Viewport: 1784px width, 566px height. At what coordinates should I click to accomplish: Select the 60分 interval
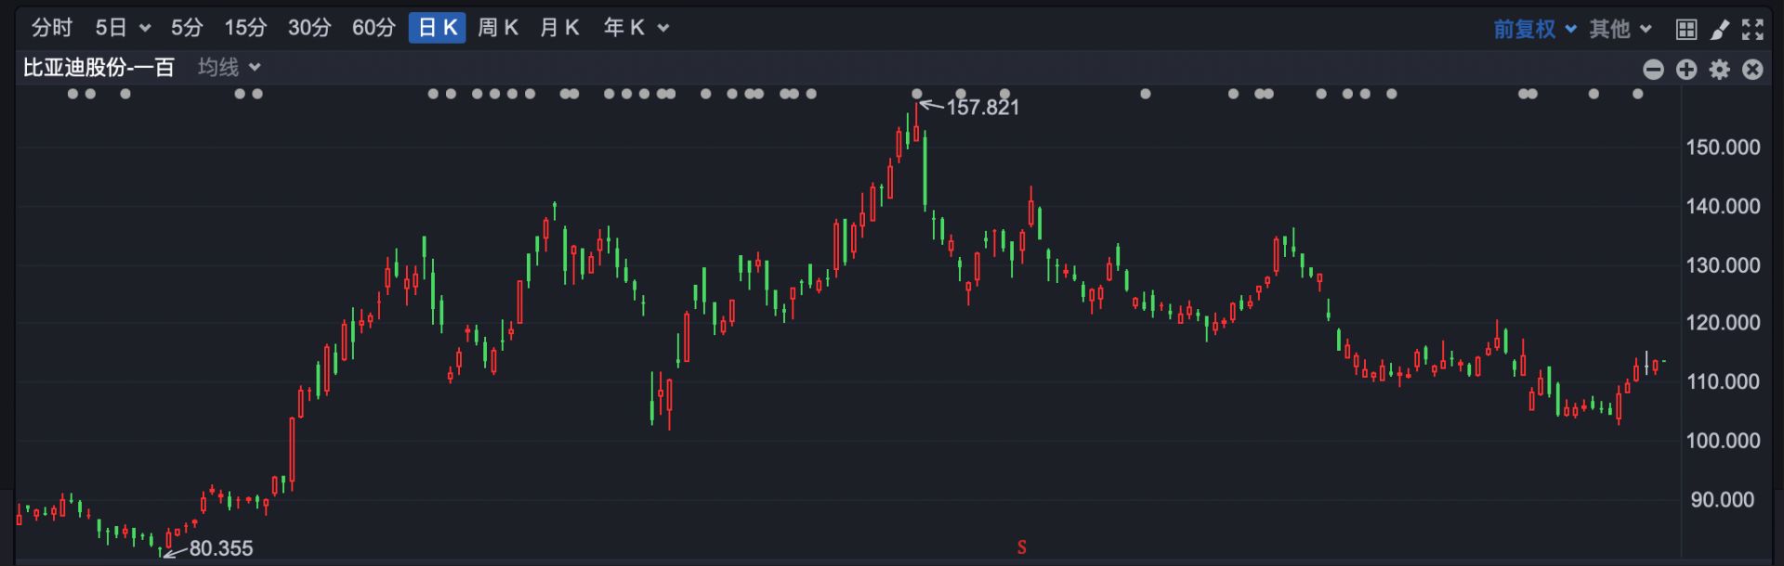[374, 28]
